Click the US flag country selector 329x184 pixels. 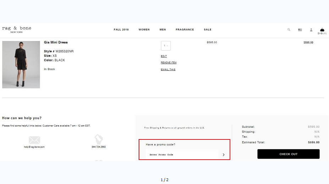coord(300,30)
